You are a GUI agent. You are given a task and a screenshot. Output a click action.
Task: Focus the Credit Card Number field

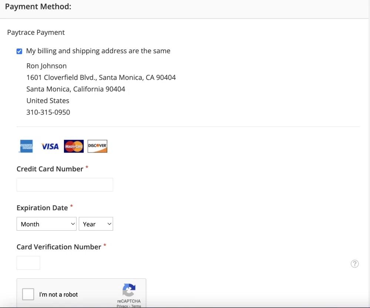click(x=65, y=185)
